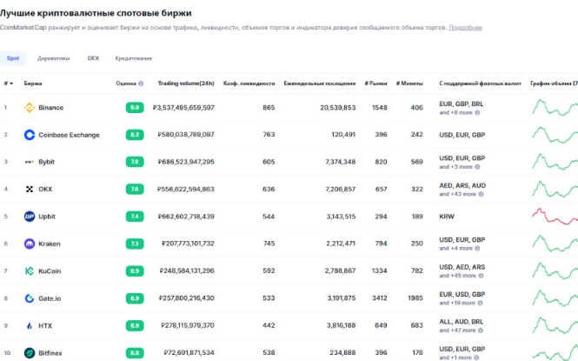Click Binance's volume sparkline chart
The height and width of the screenshot is (361, 578).
(x=555, y=107)
